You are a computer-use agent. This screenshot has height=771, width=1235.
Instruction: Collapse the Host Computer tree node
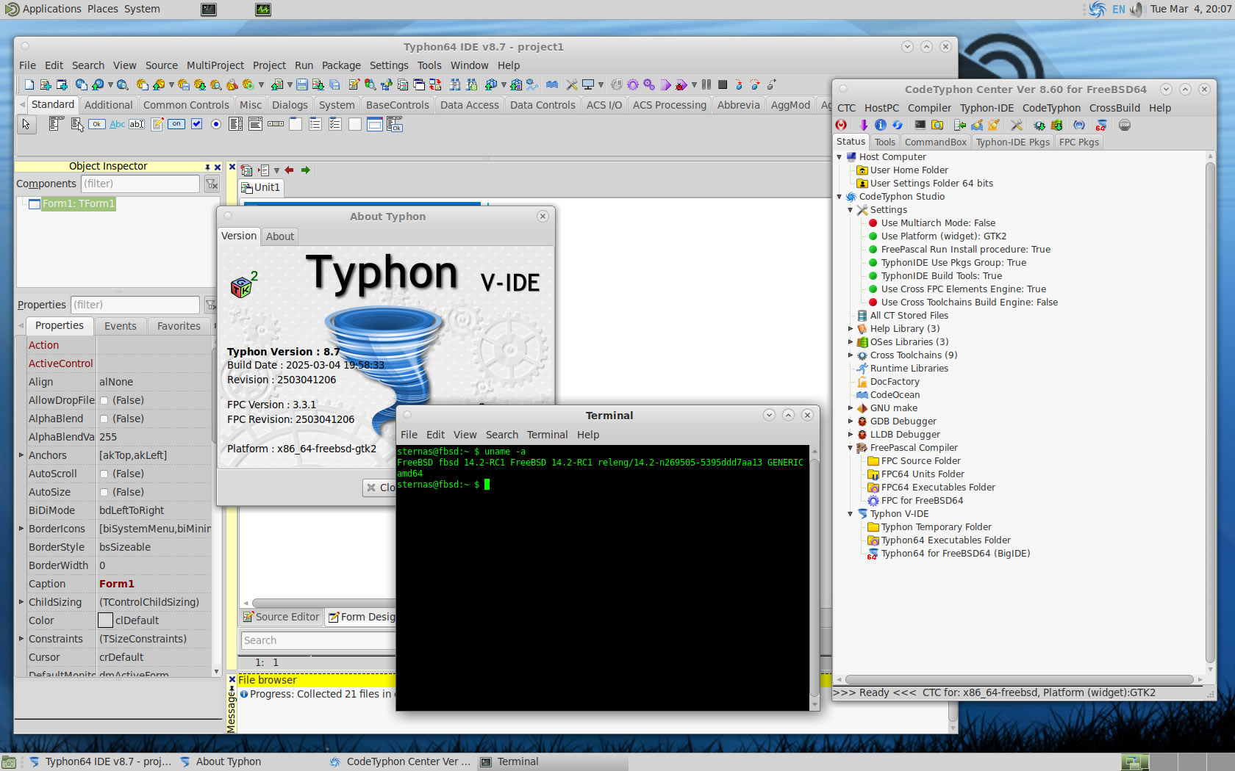[840, 157]
